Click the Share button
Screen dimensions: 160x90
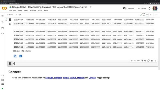tap(142, 8)
